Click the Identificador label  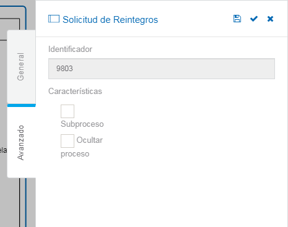70,49
